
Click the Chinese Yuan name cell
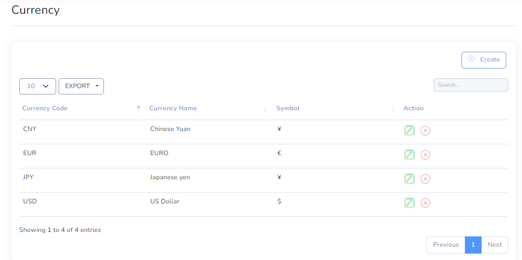click(170, 129)
